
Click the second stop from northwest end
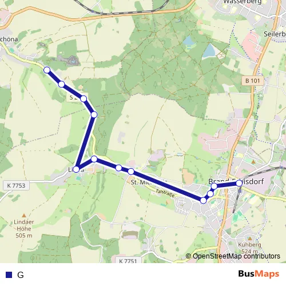61,84
